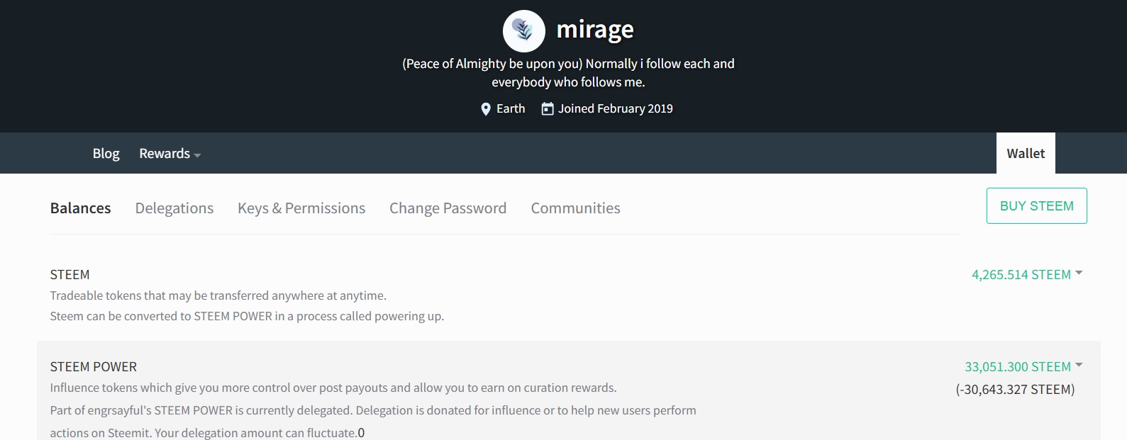This screenshot has width=1127, height=440.
Task: Click the mirage profile avatar
Action: click(x=523, y=30)
